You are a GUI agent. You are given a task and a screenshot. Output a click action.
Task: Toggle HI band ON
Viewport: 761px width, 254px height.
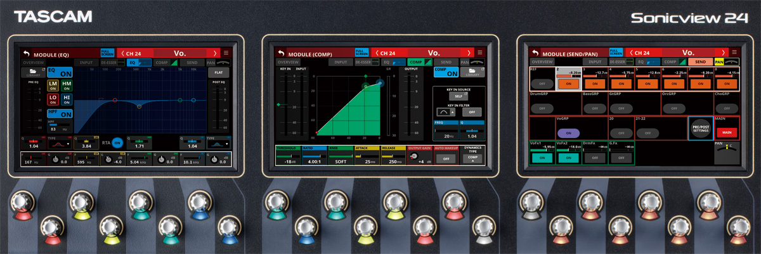[x=67, y=99]
